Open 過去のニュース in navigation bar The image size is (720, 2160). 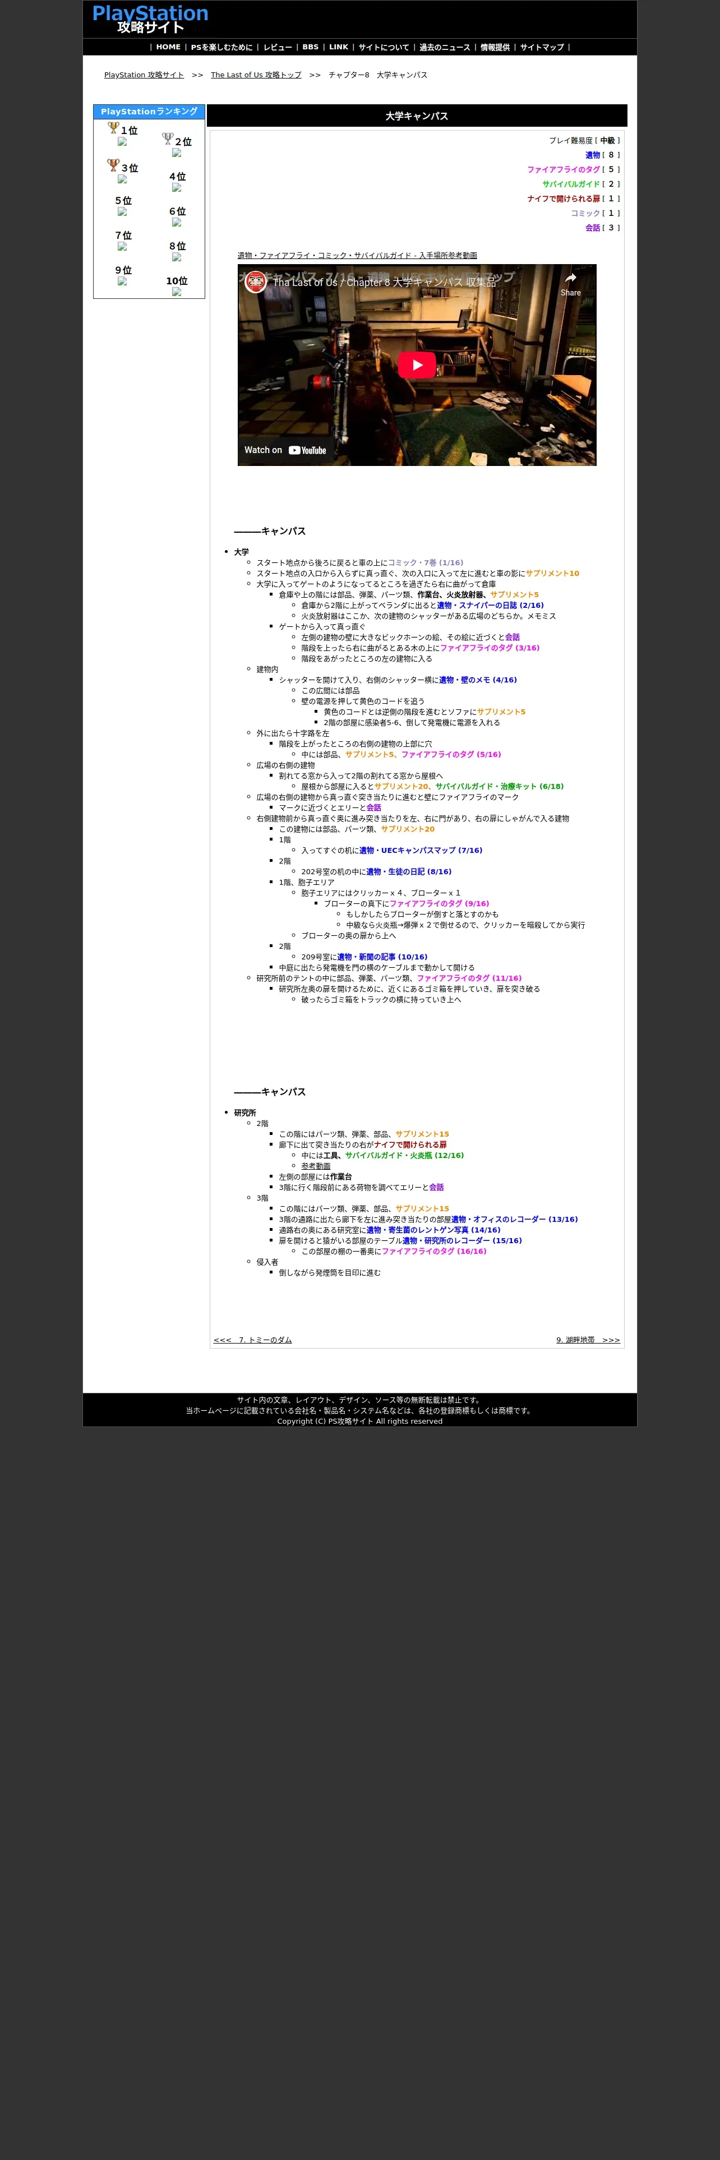(445, 47)
